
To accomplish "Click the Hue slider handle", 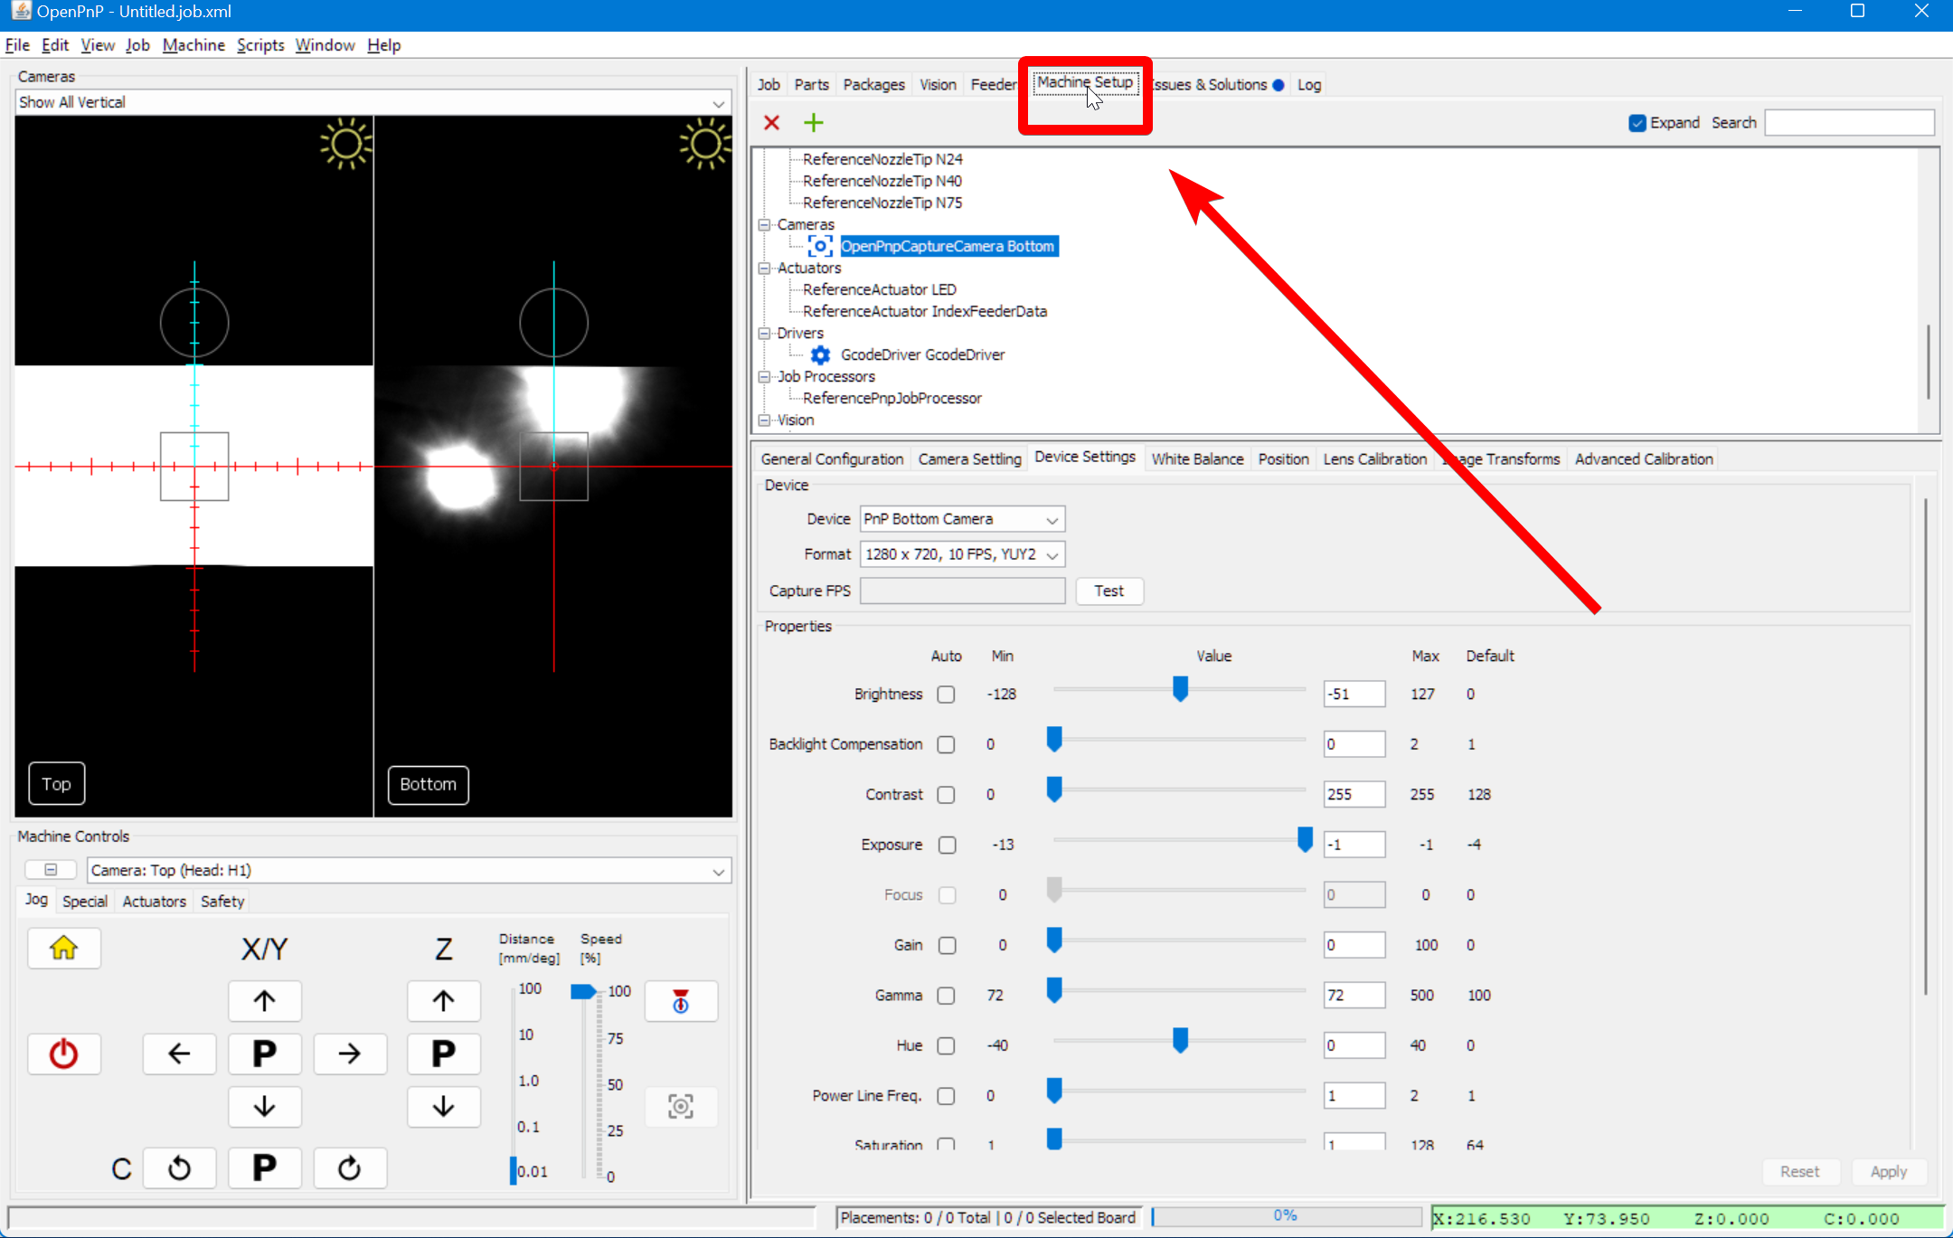I will 1180,1040.
